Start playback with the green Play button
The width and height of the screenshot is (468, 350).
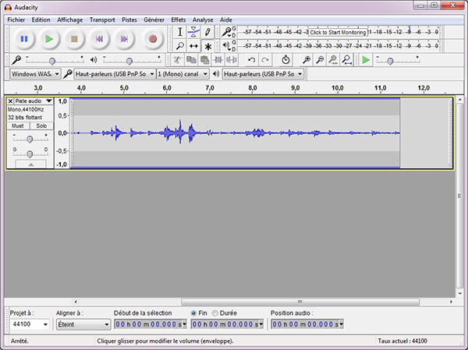click(49, 39)
